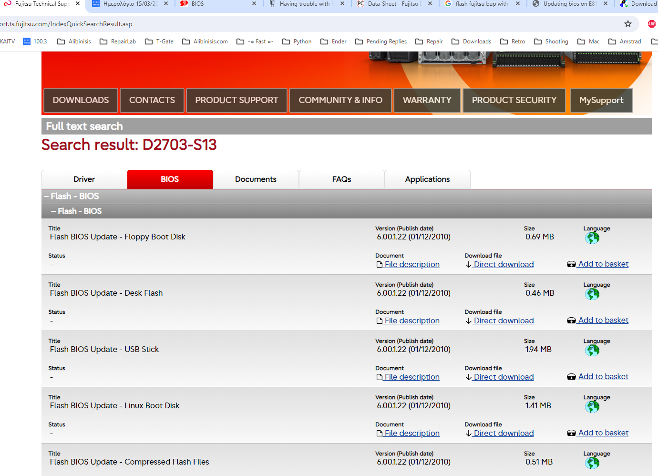Direct download the Linux Boot Disk update
Screen dimensions: 658x476
coord(500,433)
